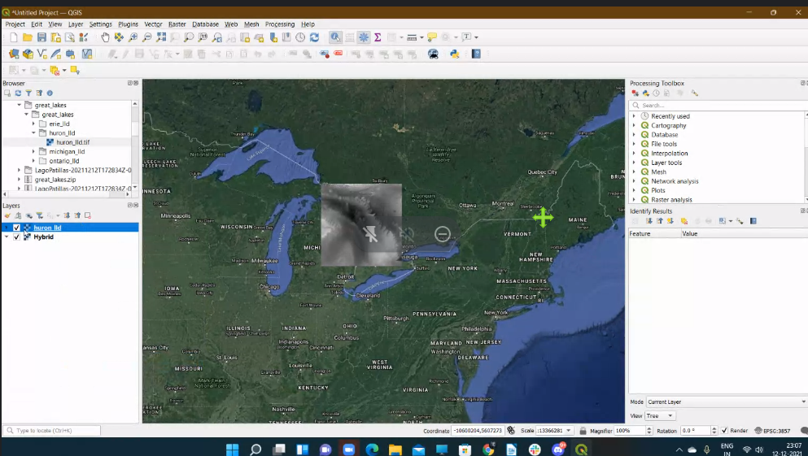The width and height of the screenshot is (808, 456).
Task: Open the Project menu
Action: 15,24
